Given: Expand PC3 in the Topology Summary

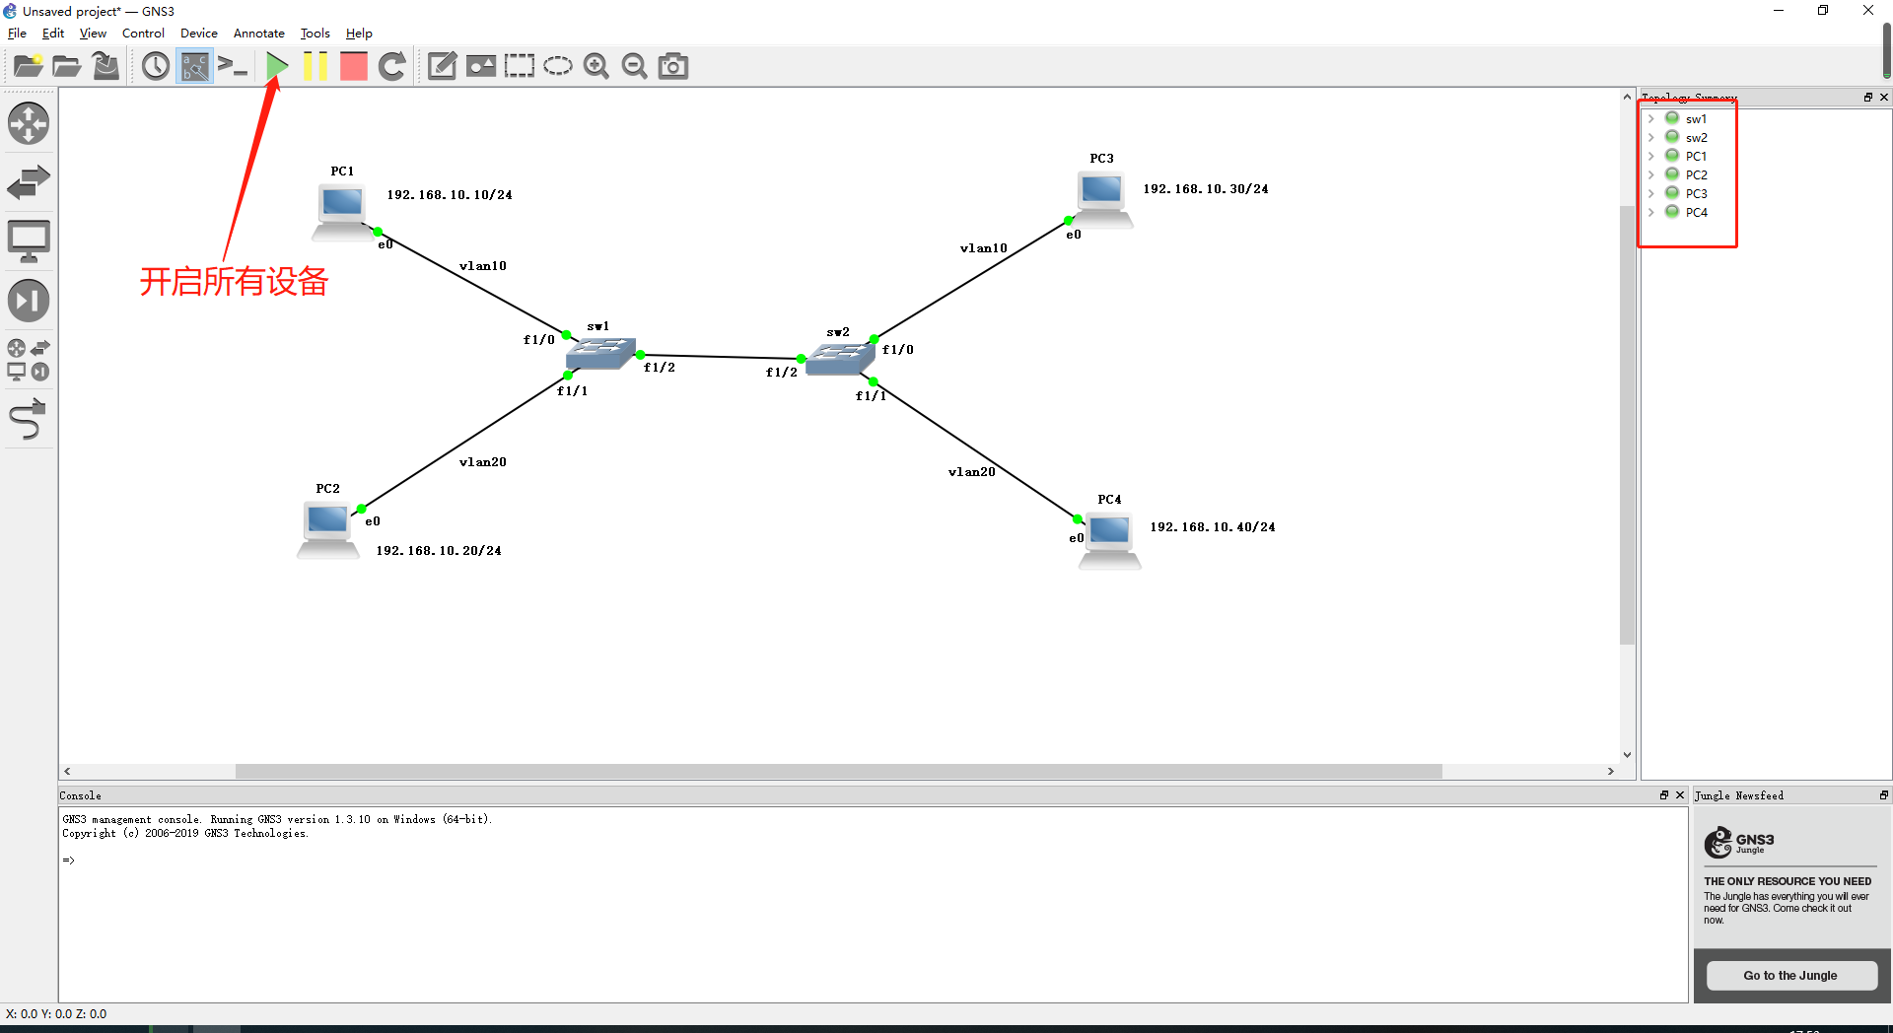Looking at the screenshot, I should (1652, 193).
